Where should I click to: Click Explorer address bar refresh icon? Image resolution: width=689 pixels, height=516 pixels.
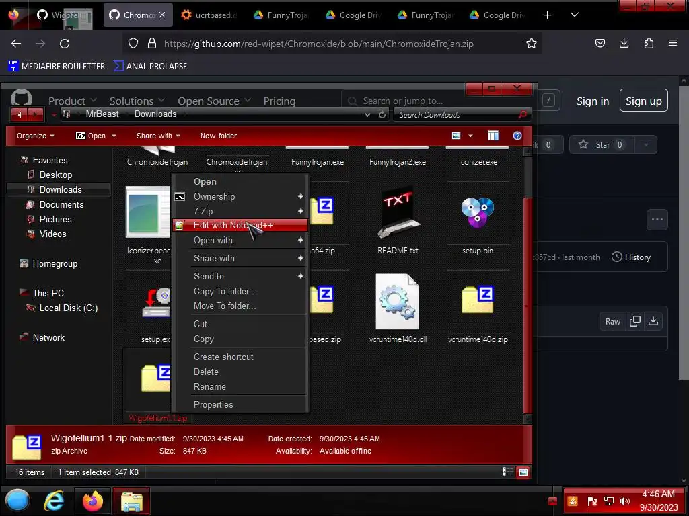pyautogui.click(x=382, y=114)
